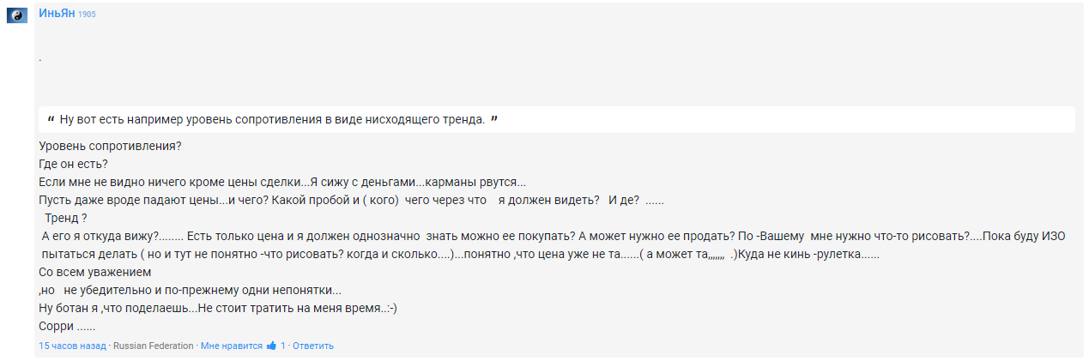Click the thumbs-up like icon

(x=271, y=346)
